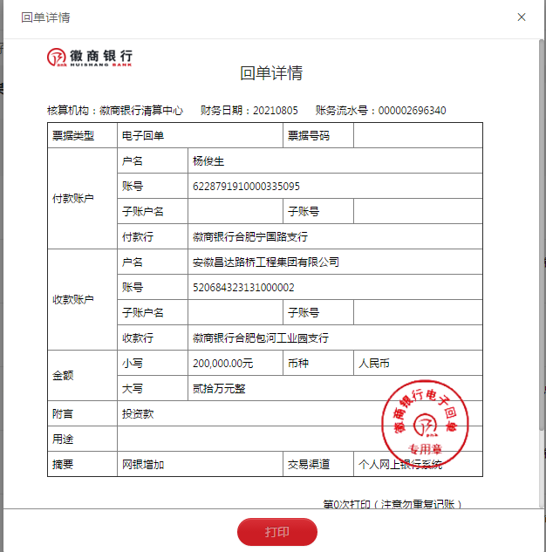Click receiving bank 徽商银行合肥包河工业园支行
Image resolution: width=546 pixels, height=552 pixels.
260,338
